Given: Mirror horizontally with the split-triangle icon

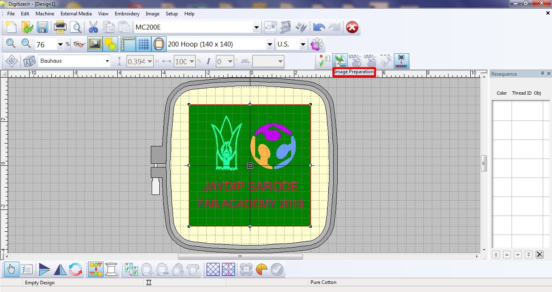Looking at the screenshot, I should [60, 269].
